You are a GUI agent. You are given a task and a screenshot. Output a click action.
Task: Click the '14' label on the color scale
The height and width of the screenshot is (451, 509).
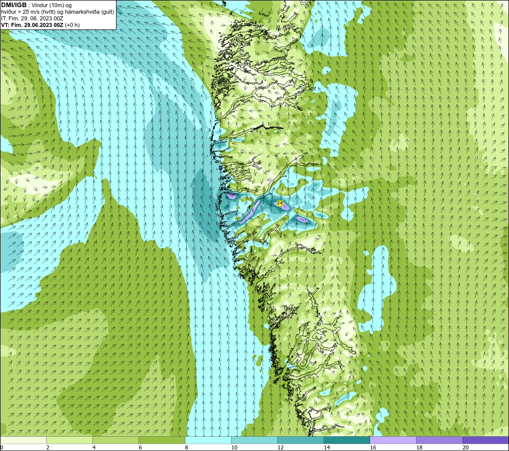point(327,447)
